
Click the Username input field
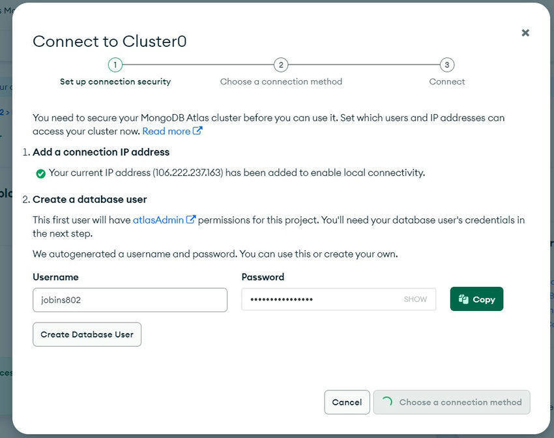tap(130, 300)
